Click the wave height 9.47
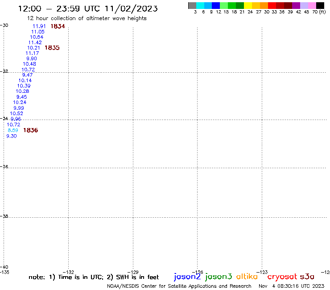 pos(27,75)
